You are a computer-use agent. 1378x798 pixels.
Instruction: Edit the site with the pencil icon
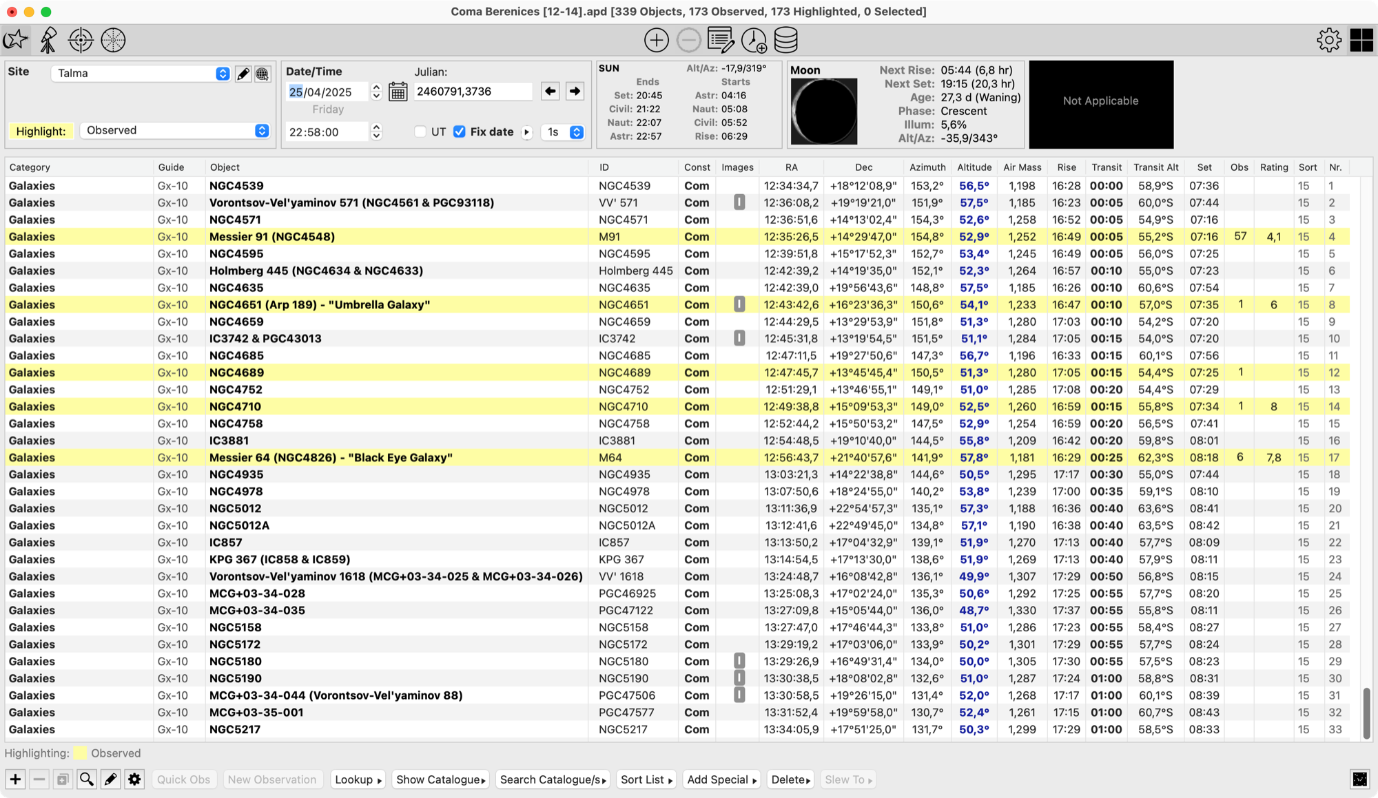click(x=243, y=74)
